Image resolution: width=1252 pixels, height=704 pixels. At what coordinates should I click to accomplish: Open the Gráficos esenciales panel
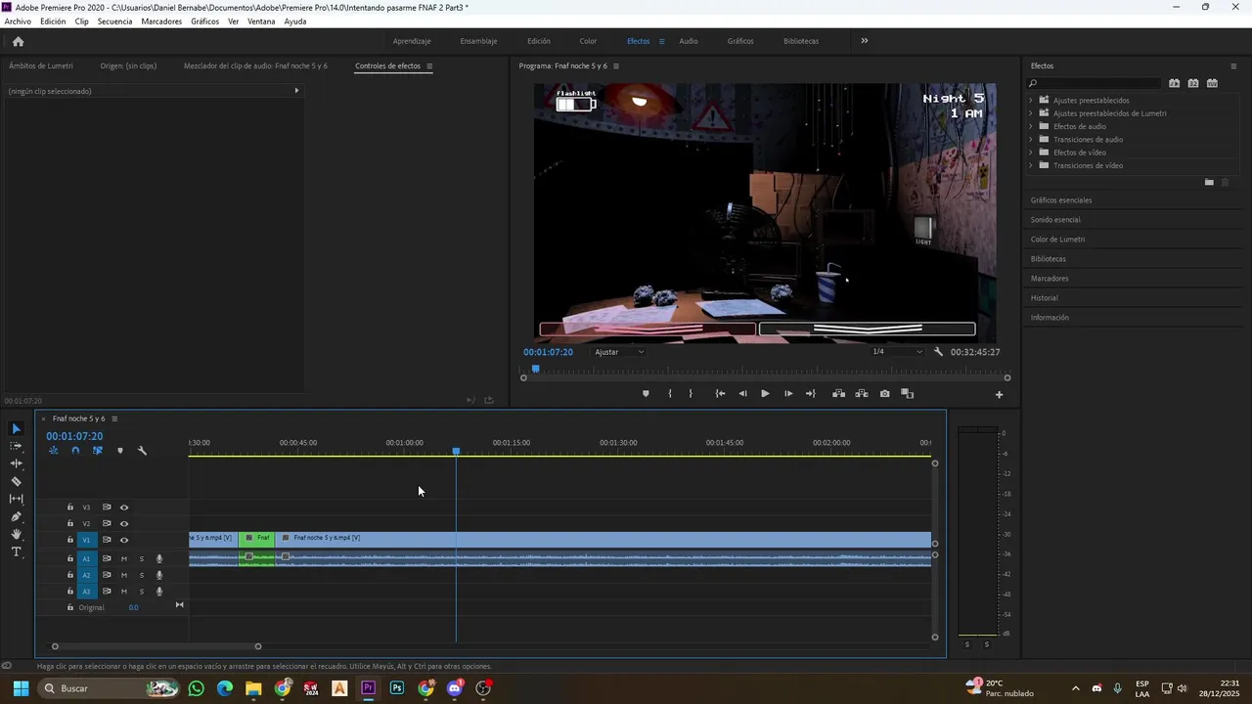(x=1061, y=200)
